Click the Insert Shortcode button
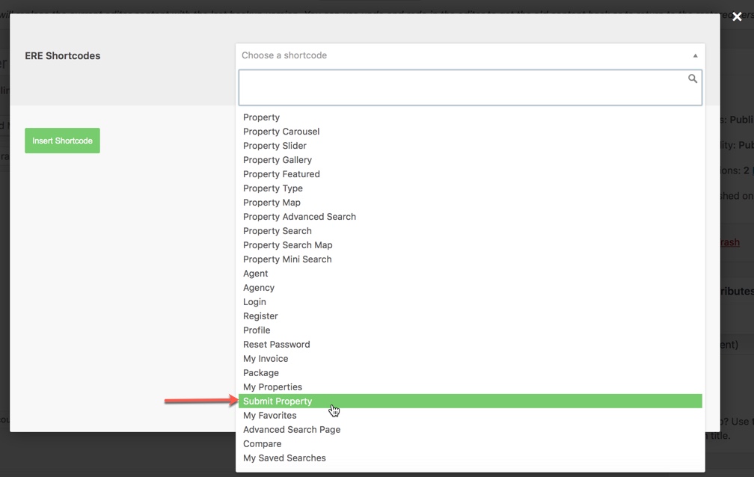754x477 pixels. pos(63,141)
